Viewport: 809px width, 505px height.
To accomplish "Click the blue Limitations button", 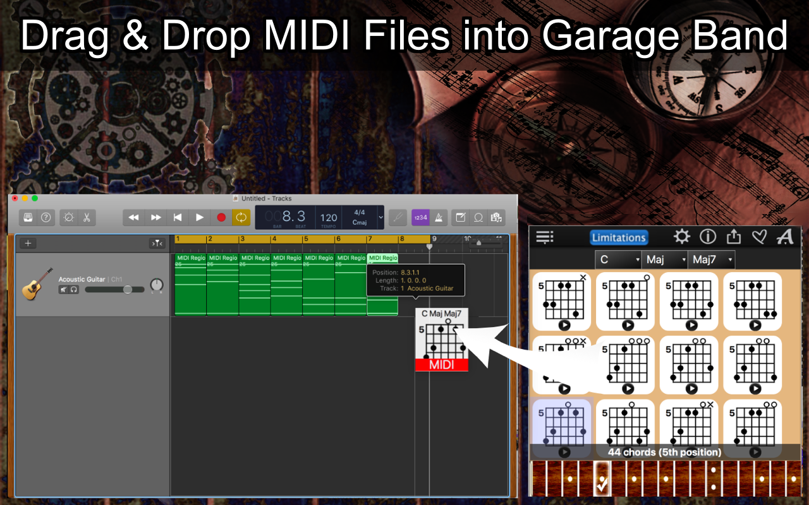I will coord(619,237).
